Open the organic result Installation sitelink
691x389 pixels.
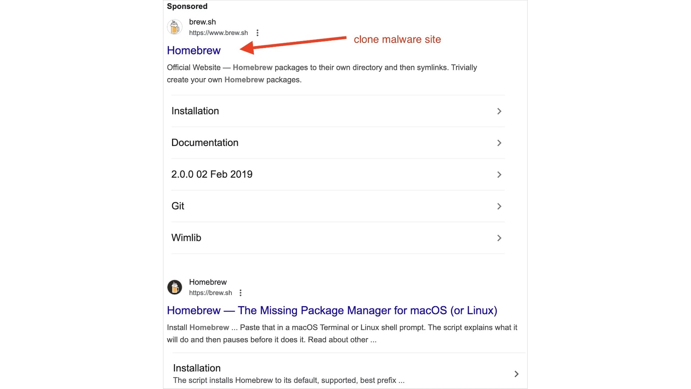pyautogui.click(x=197, y=368)
